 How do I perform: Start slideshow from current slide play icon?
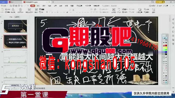click(20, 10)
